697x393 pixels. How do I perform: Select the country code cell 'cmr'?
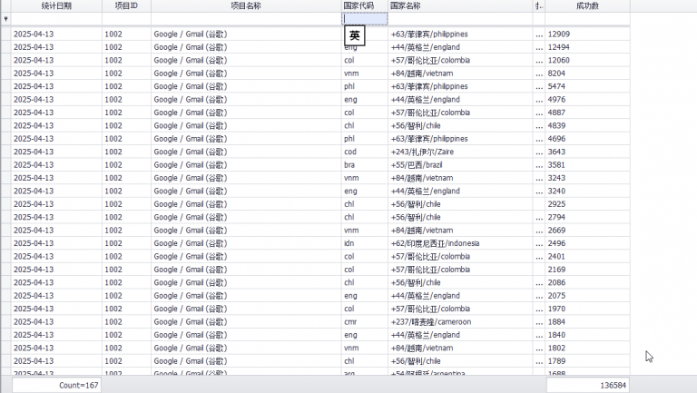365,322
